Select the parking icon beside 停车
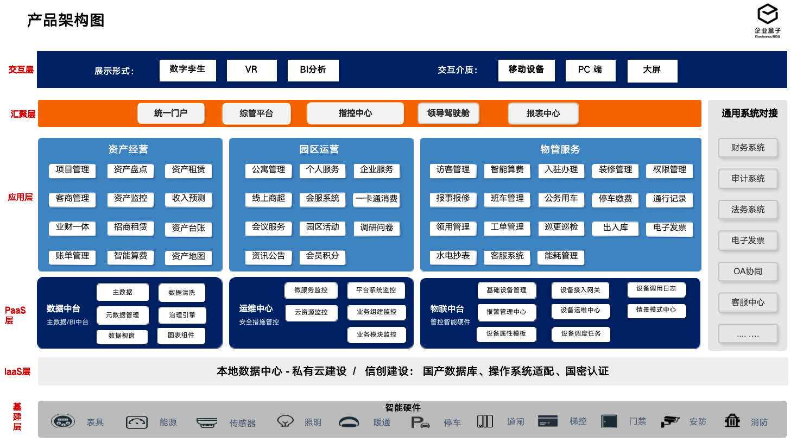 click(420, 422)
